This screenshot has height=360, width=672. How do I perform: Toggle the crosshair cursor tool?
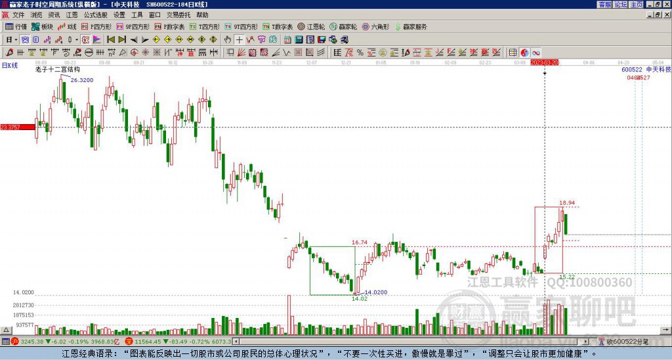pos(240,40)
